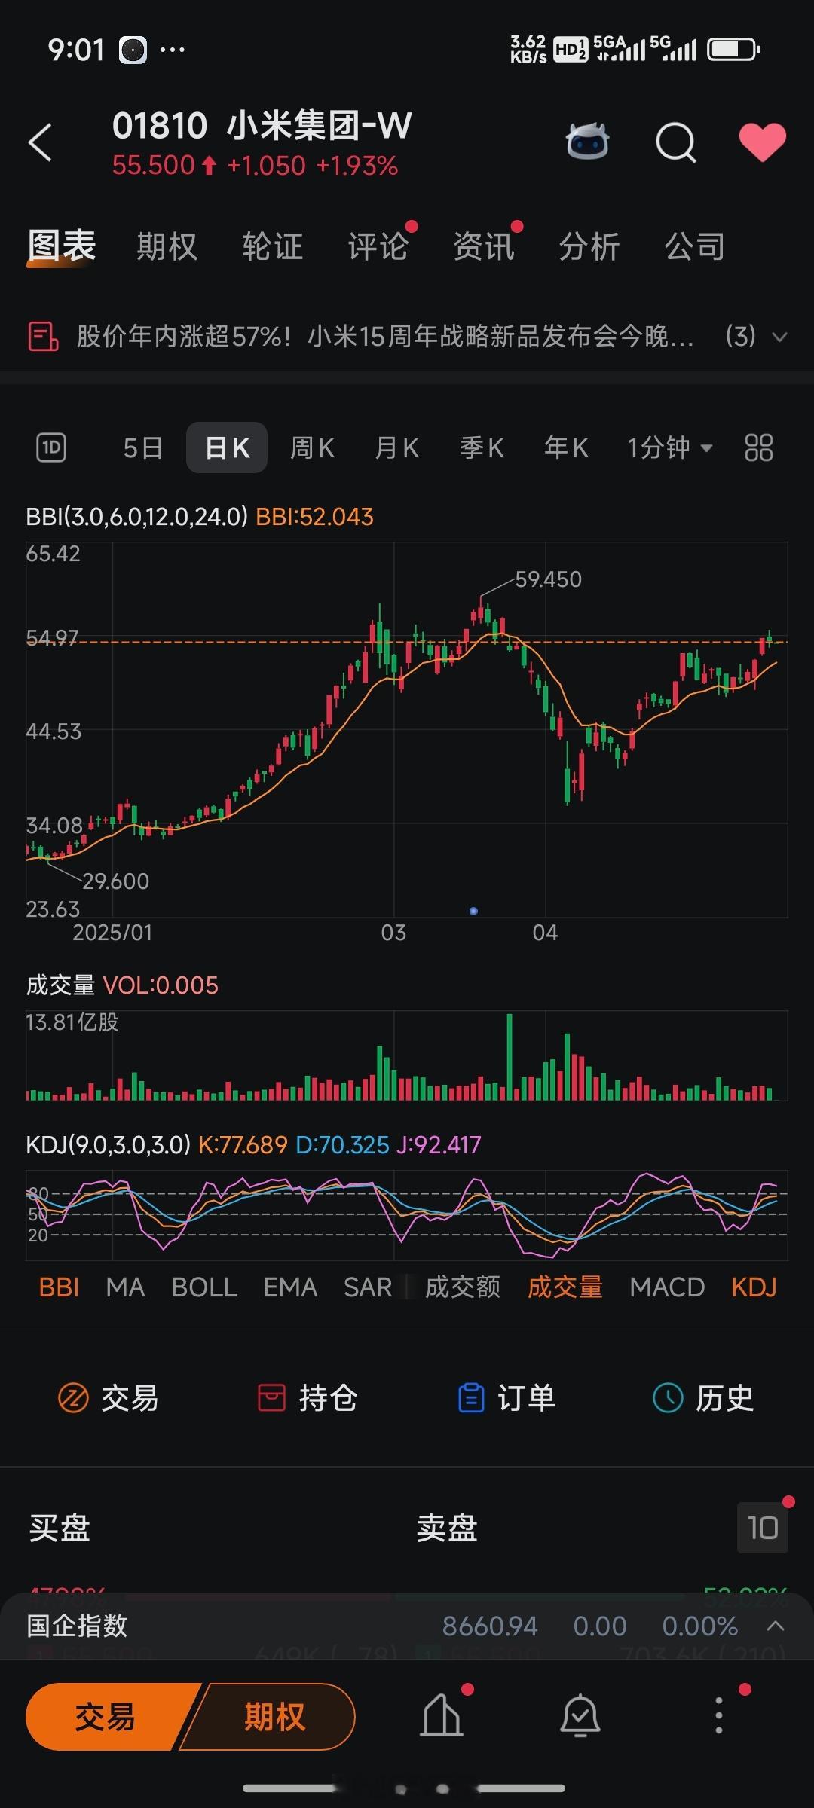Tap the blue event dot on chart

click(x=473, y=911)
